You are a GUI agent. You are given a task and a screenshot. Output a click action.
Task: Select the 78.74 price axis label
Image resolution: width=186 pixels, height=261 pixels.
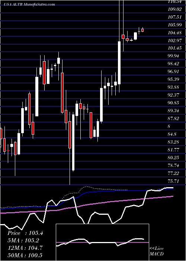pos(173,165)
